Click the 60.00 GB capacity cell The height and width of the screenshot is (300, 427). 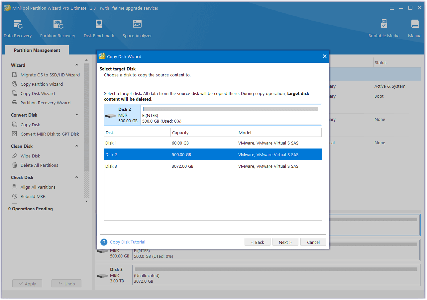(180, 143)
